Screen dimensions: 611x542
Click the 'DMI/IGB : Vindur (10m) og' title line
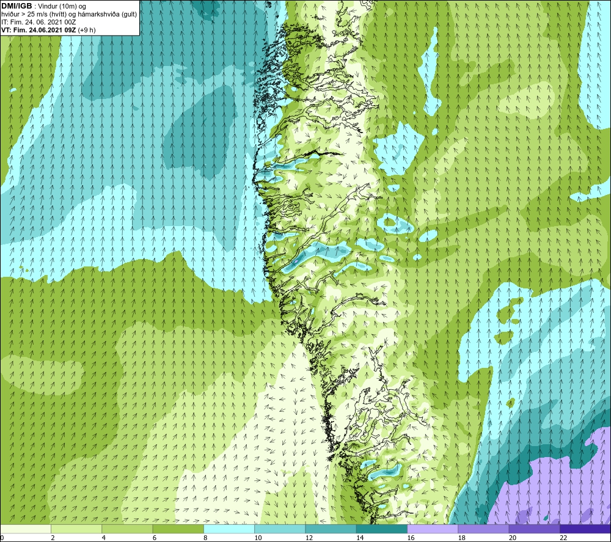click(43, 7)
